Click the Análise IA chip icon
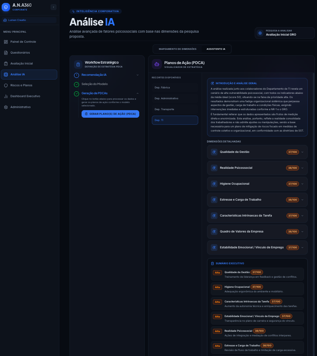The image size is (317, 356). pyautogui.click(x=6, y=75)
